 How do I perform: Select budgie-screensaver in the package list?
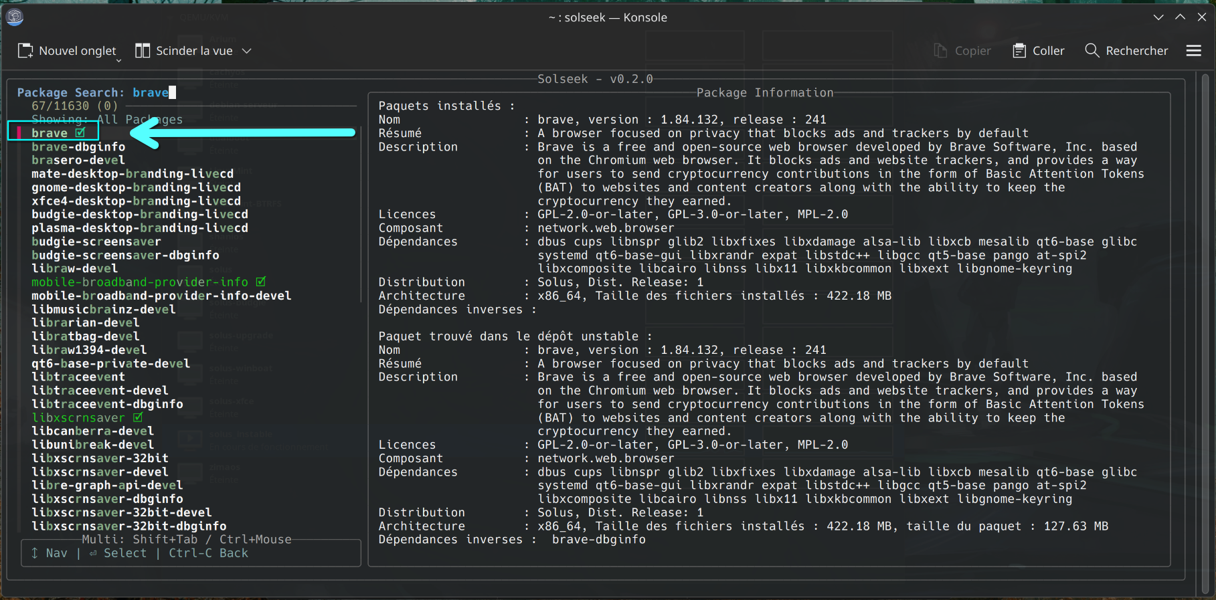96,241
